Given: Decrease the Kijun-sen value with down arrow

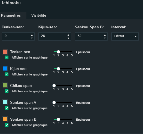Looking at the screenshot, I should 68,38.
